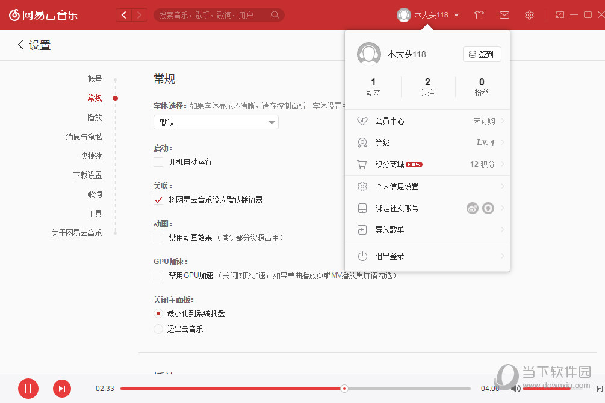This screenshot has width=605, height=403.
Task: Pause the current track
Action: click(28, 389)
